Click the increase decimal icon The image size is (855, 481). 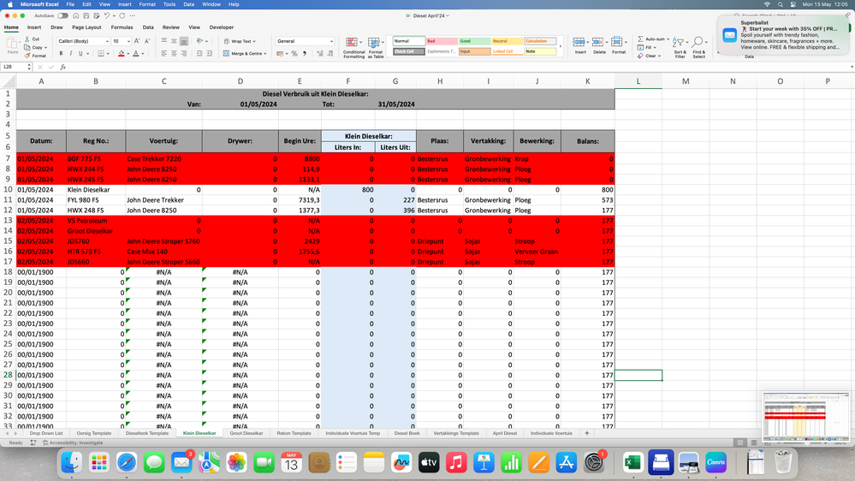coord(320,53)
